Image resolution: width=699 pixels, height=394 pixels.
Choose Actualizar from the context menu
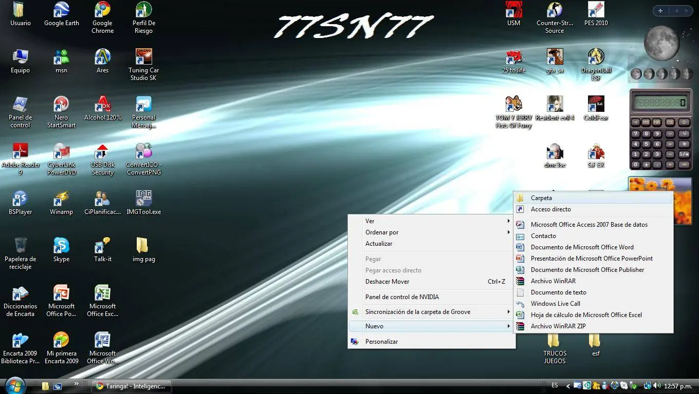(432, 244)
